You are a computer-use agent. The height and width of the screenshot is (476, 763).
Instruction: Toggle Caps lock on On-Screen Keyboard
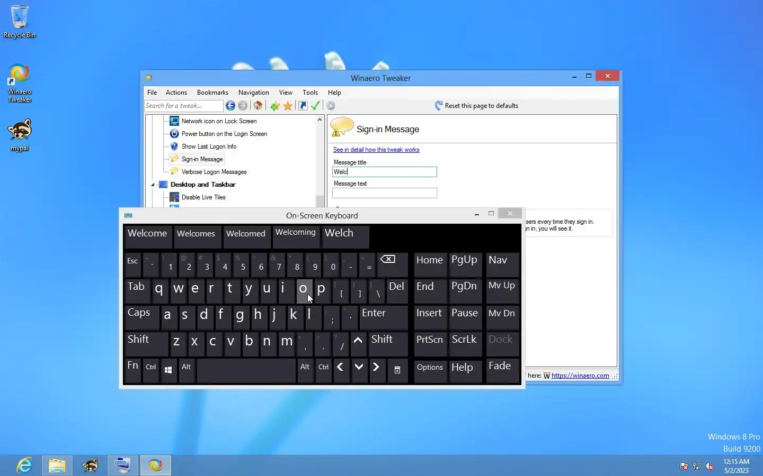tap(143, 317)
